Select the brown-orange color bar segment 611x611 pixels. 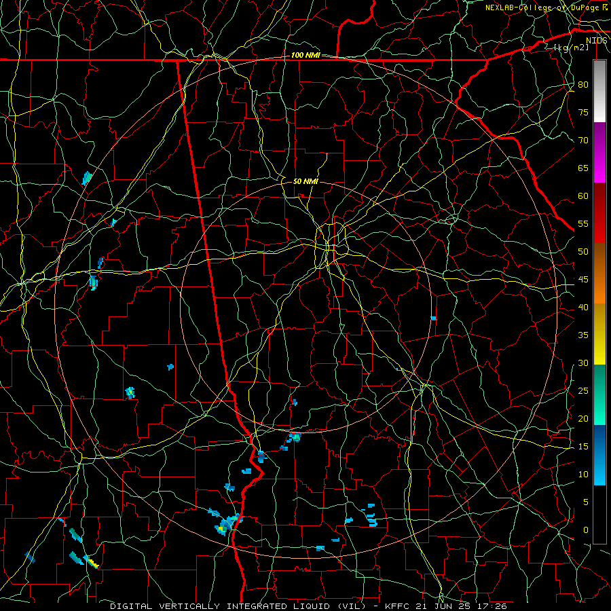[599, 274]
